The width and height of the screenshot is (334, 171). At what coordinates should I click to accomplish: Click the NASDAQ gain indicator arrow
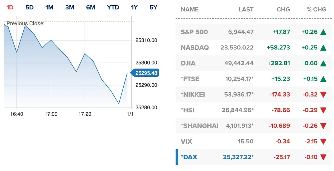coord(323,47)
